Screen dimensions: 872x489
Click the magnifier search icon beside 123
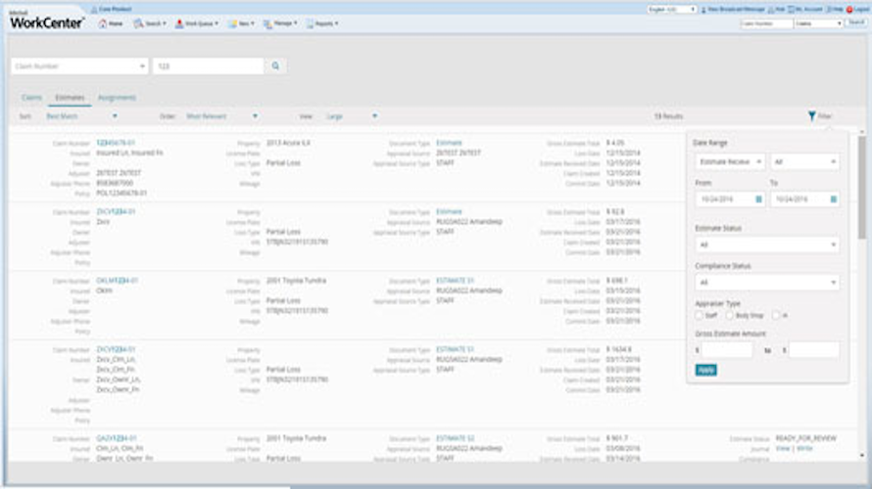coord(276,66)
